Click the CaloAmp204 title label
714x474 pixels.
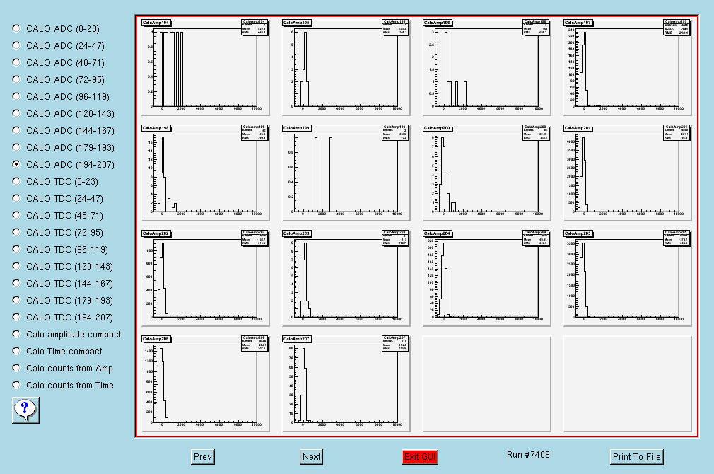pyautogui.click(x=437, y=233)
